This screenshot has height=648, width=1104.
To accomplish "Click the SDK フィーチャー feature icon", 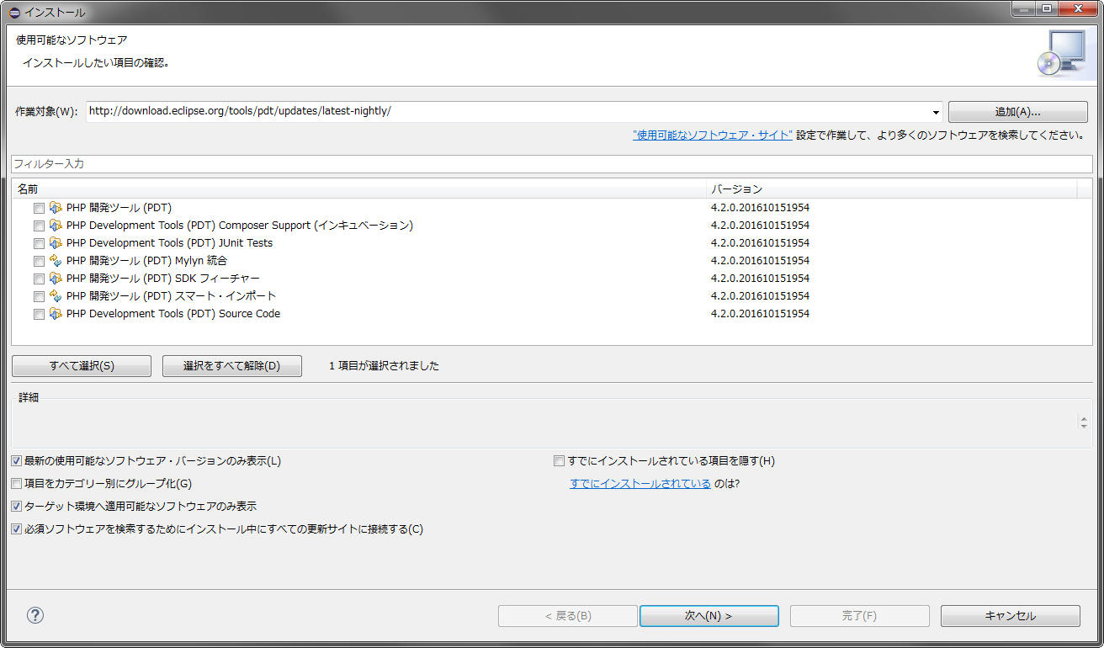I will pyautogui.click(x=56, y=279).
